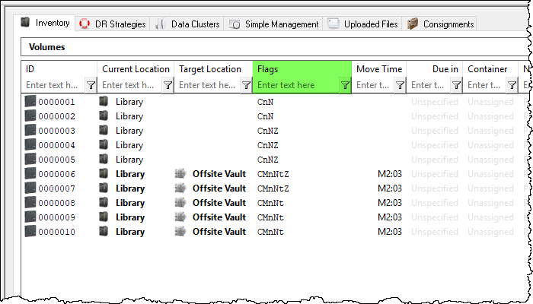The image size is (533, 304).
Task: Click the Library icon in row 0000003
Action: (104, 130)
